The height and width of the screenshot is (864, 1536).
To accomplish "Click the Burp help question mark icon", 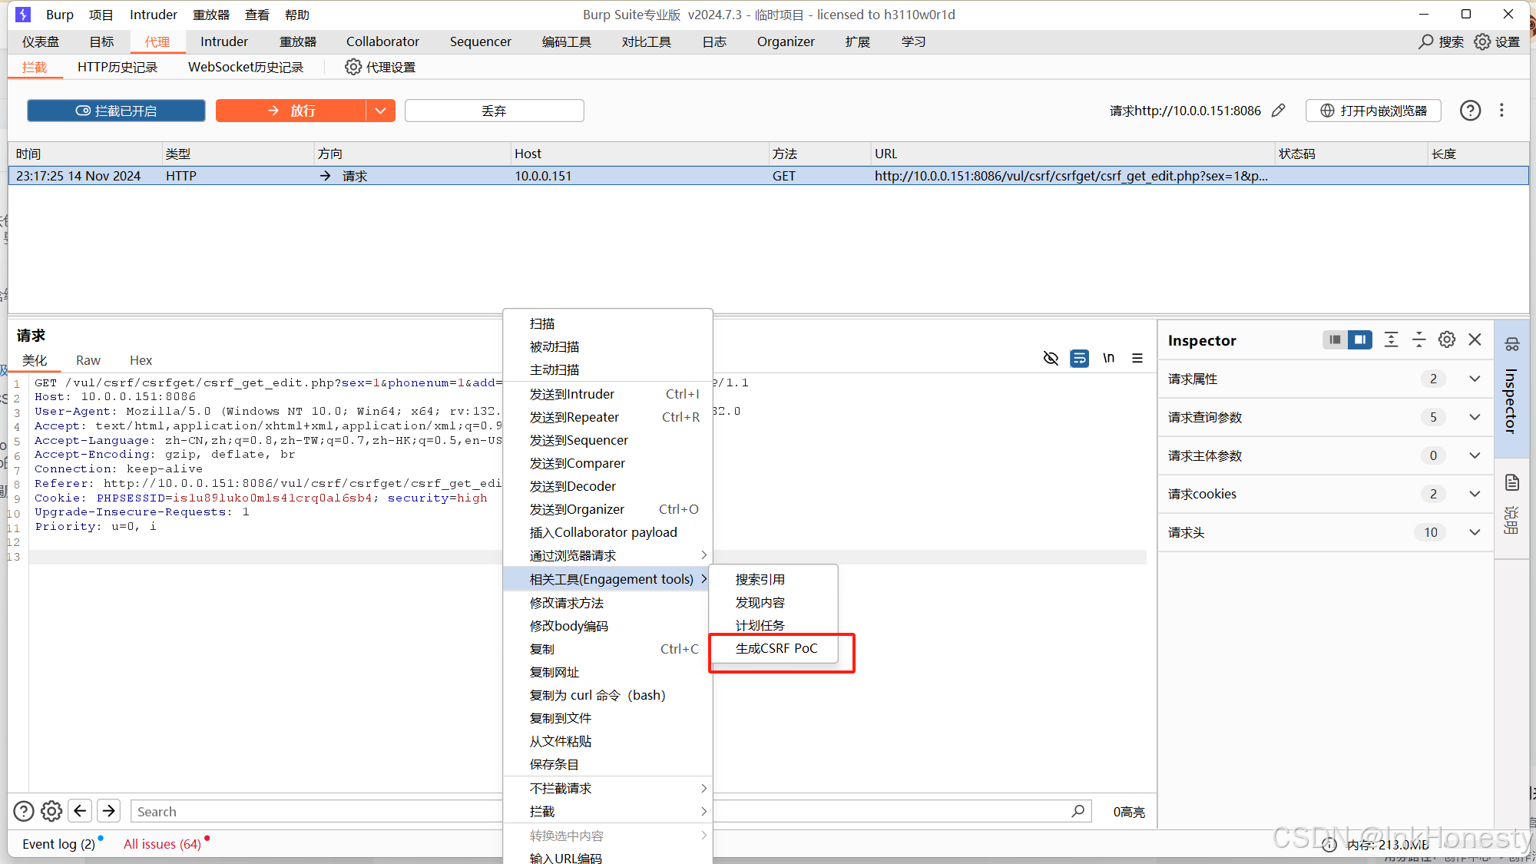I will pyautogui.click(x=1470, y=110).
